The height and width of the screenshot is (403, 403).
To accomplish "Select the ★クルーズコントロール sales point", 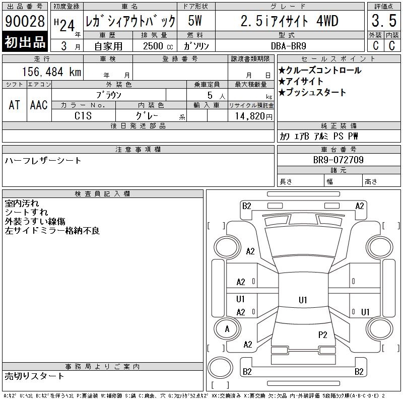I will (x=320, y=70).
